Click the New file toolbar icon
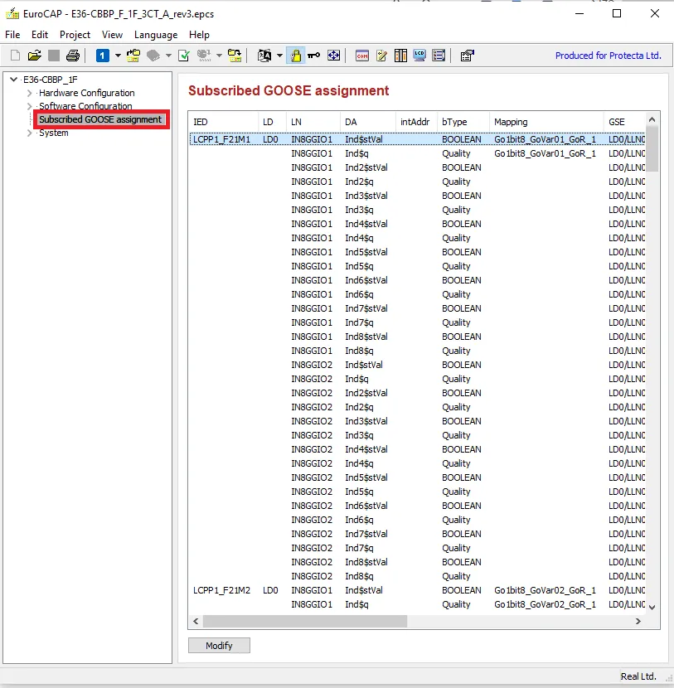This screenshot has height=688, width=674. 15,56
